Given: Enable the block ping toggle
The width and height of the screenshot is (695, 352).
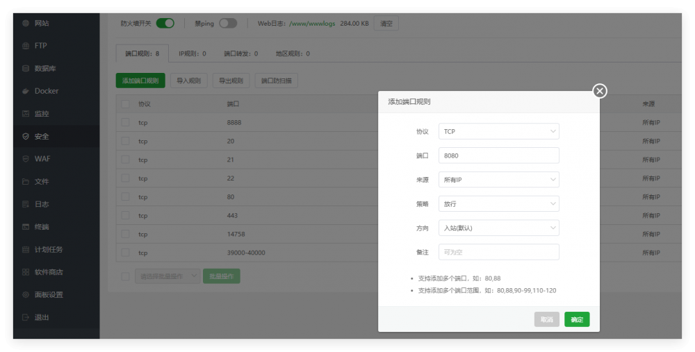Looking at the screenshot, I should tap(227, 23).
